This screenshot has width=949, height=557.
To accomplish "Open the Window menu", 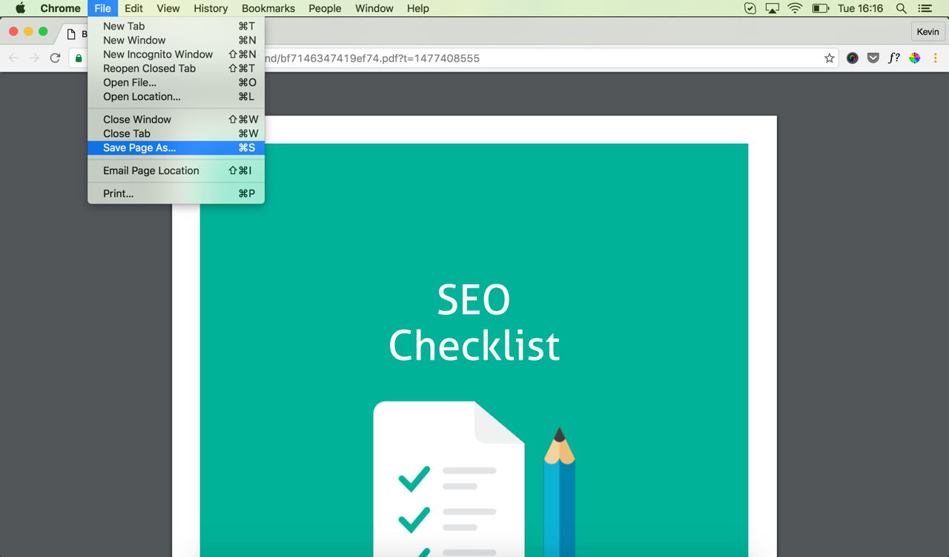I will tap(374, 8).
